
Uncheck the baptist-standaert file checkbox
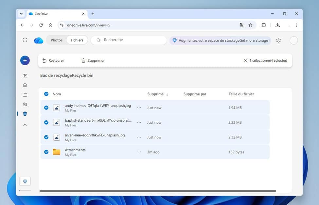[46, 122]
